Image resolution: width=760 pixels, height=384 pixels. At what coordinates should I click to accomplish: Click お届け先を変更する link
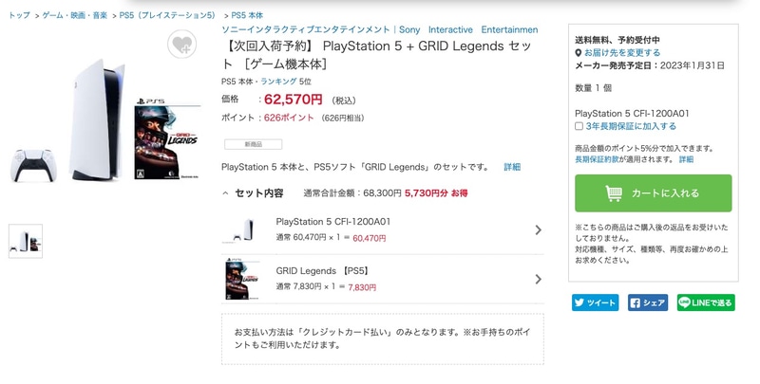tap(622, 53)
